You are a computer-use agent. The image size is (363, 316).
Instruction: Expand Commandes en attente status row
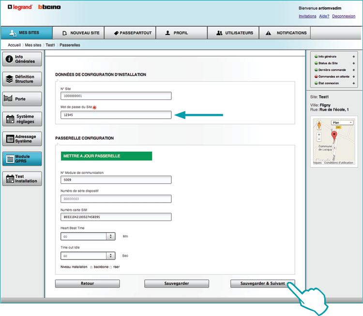354,77
